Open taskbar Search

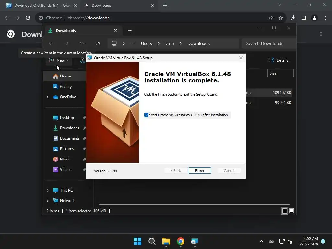(x=152, y=241)
